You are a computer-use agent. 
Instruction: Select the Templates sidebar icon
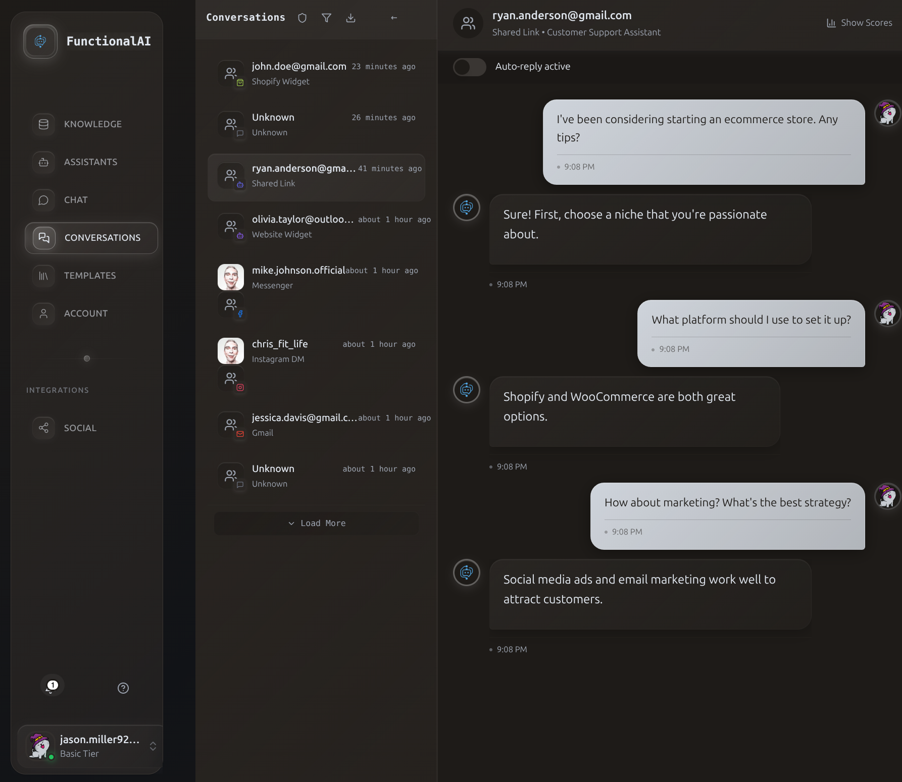[x=43, y=276]
